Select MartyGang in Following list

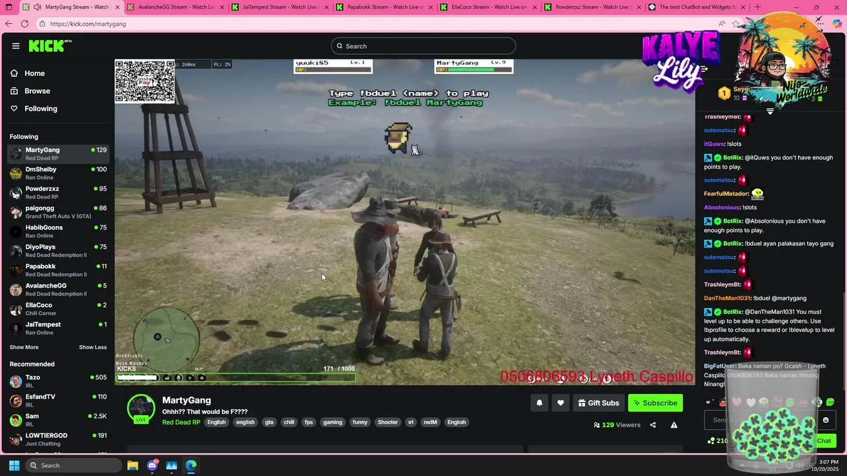58,153
